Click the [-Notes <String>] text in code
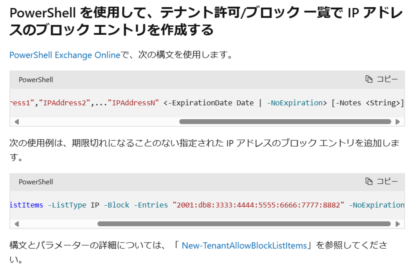414x274 pixels. tap(368, 103)
